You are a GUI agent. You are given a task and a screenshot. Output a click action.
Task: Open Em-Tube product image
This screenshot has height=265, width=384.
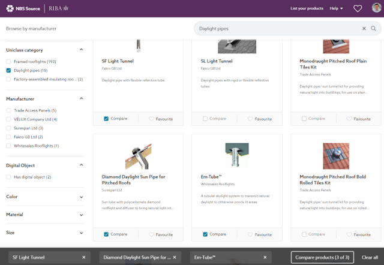click(x=237, y=155)
